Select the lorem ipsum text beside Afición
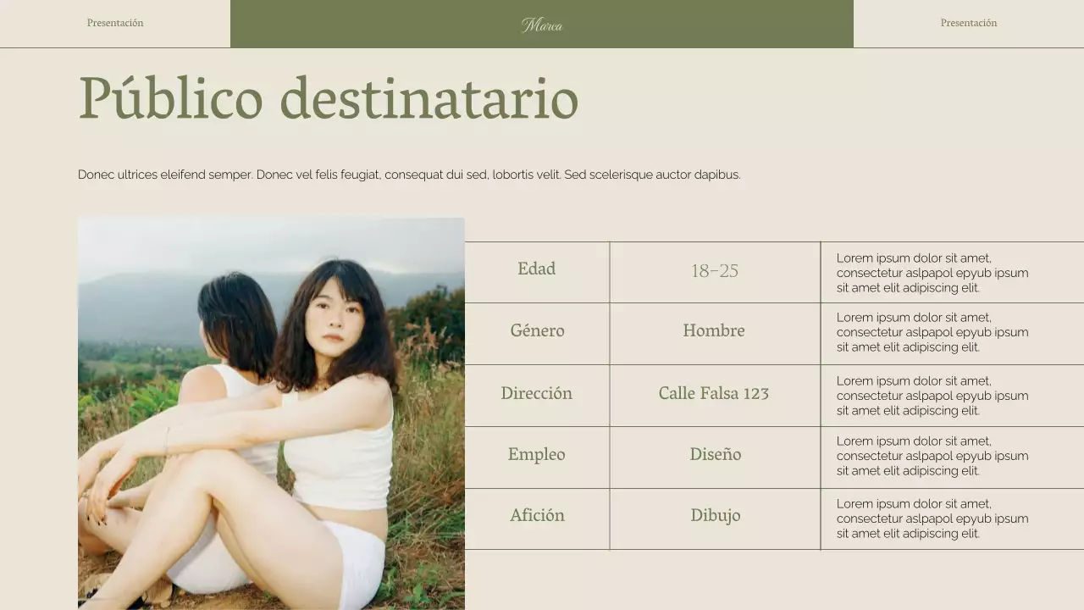The height and width of the screenshot is (610, 1084). coord(932,518)
